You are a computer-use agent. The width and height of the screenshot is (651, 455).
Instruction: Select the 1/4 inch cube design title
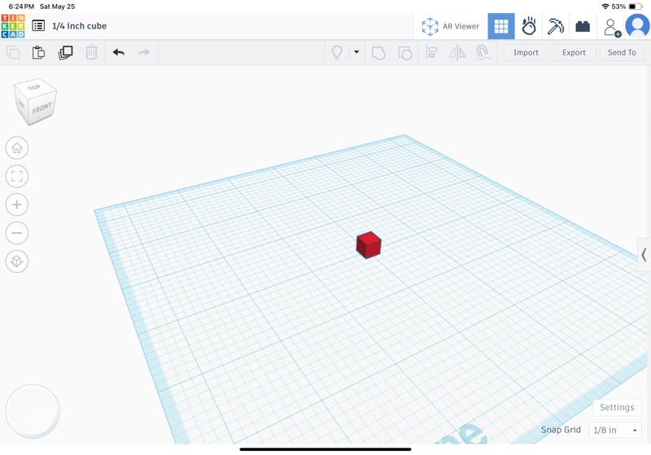pyautogui.click(x=79, y=26)
